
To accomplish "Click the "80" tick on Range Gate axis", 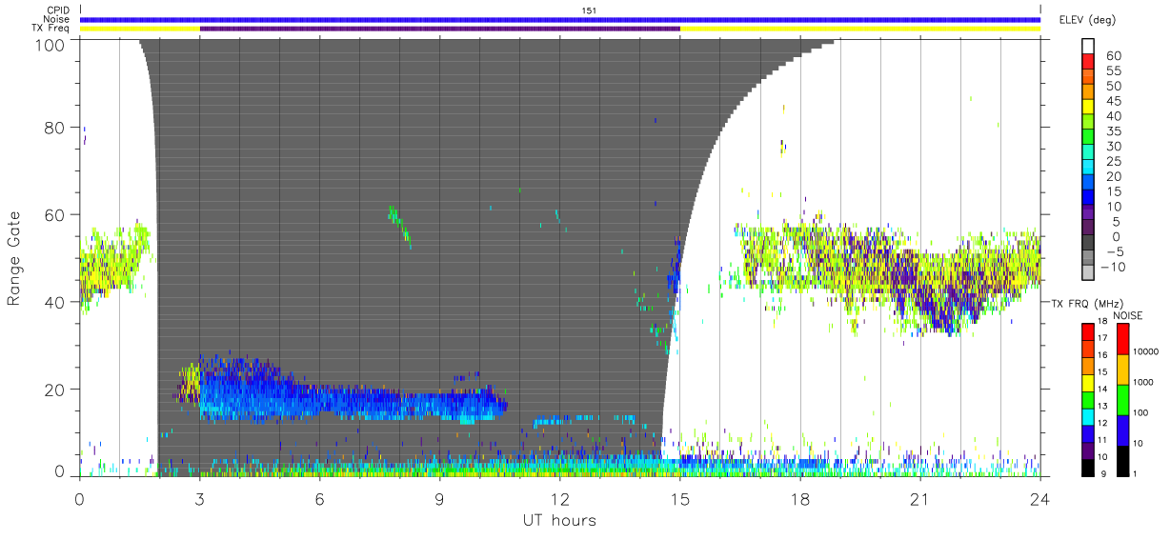I will 54,128.
